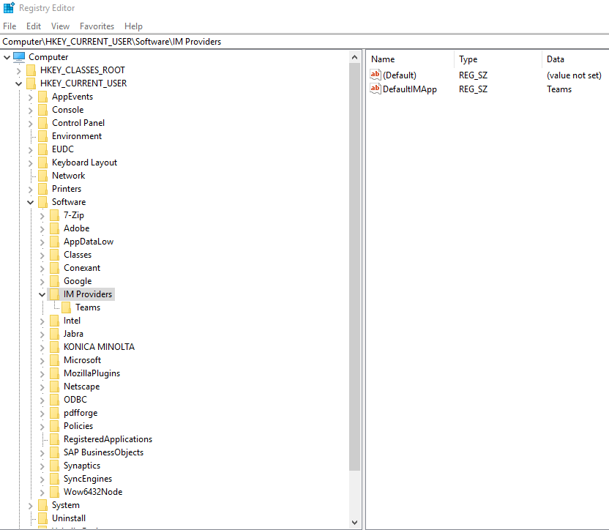Click the Data column header

(x=575, y=59)
